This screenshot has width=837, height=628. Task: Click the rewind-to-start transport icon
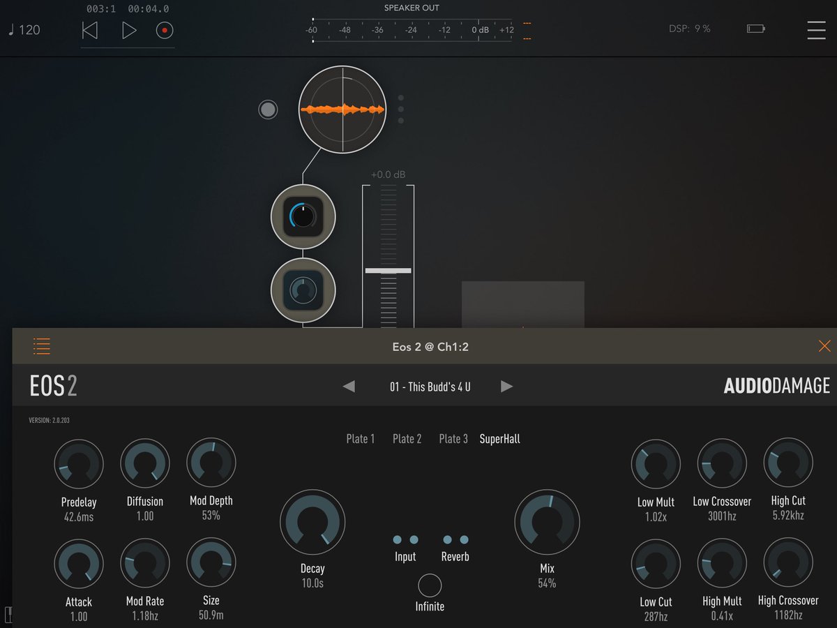(91, 30)
